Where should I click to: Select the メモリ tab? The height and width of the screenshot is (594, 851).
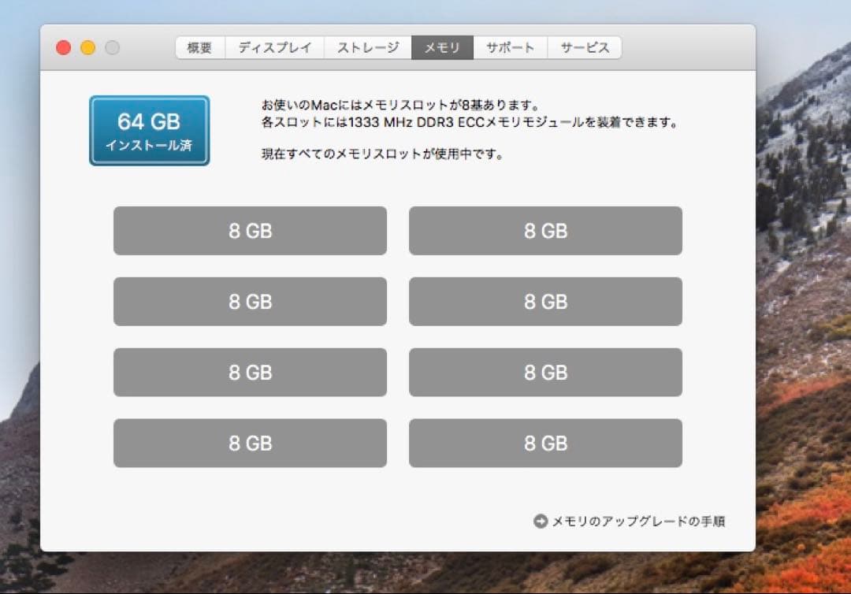point(441,47)
